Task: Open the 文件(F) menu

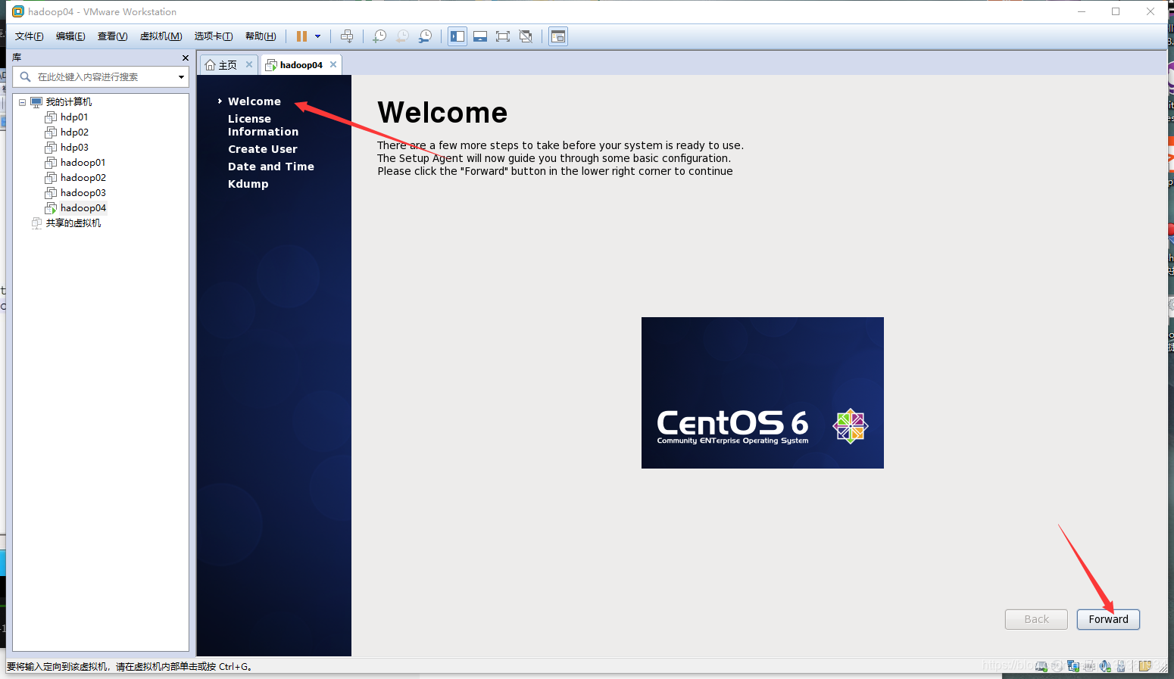Action: (x=30, y=36)
